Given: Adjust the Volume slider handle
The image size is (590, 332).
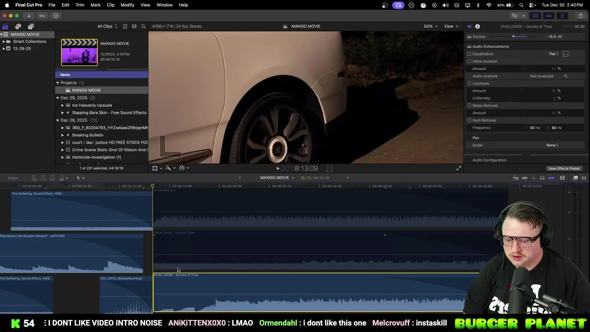Looking at the screenshot, I should [x=513, y=36].
